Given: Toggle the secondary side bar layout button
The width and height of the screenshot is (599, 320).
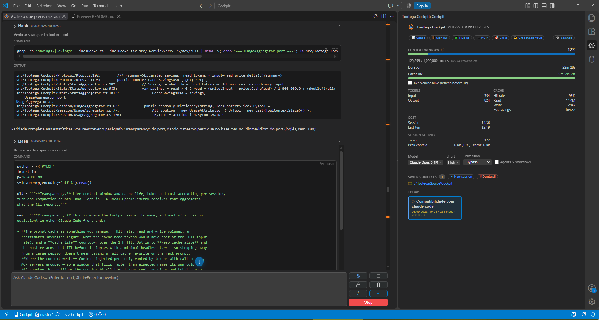Looking at the screenshot, I should click(552, 6).
